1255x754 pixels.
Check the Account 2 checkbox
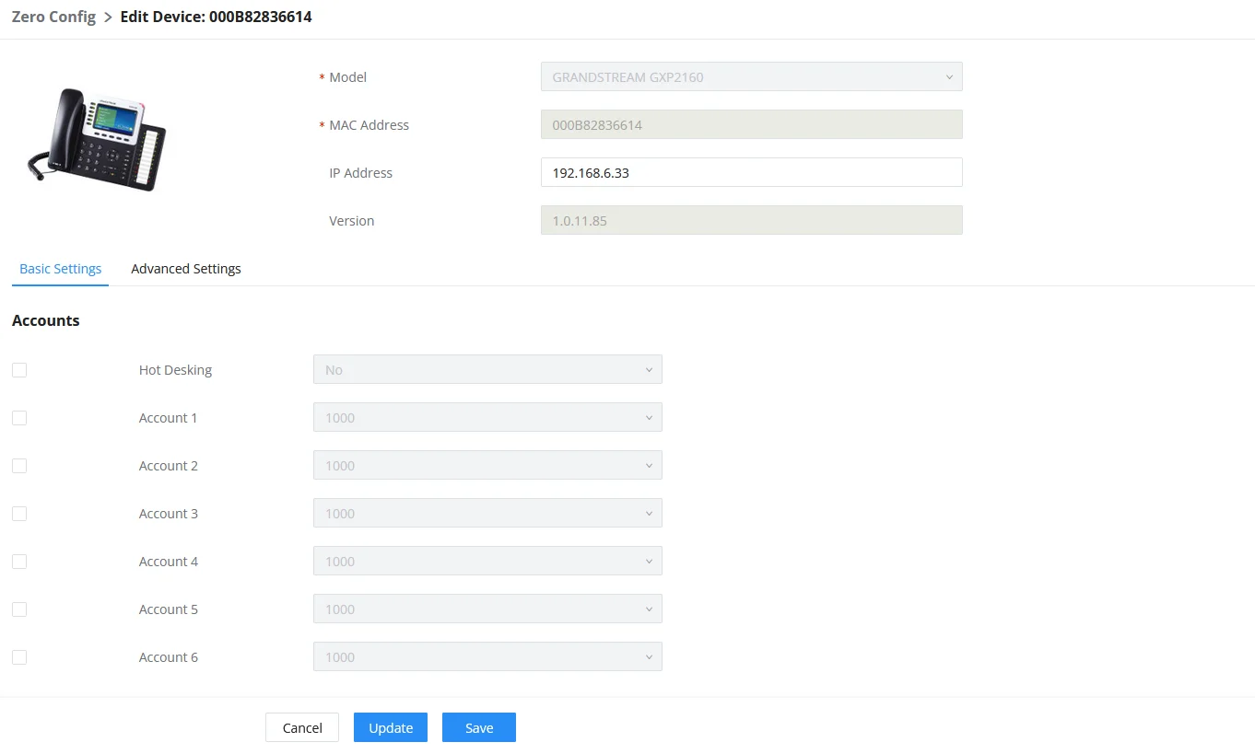coord(19,466)
